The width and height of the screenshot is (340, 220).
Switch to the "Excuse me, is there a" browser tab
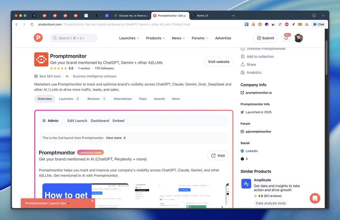click(x=131, y=16)
